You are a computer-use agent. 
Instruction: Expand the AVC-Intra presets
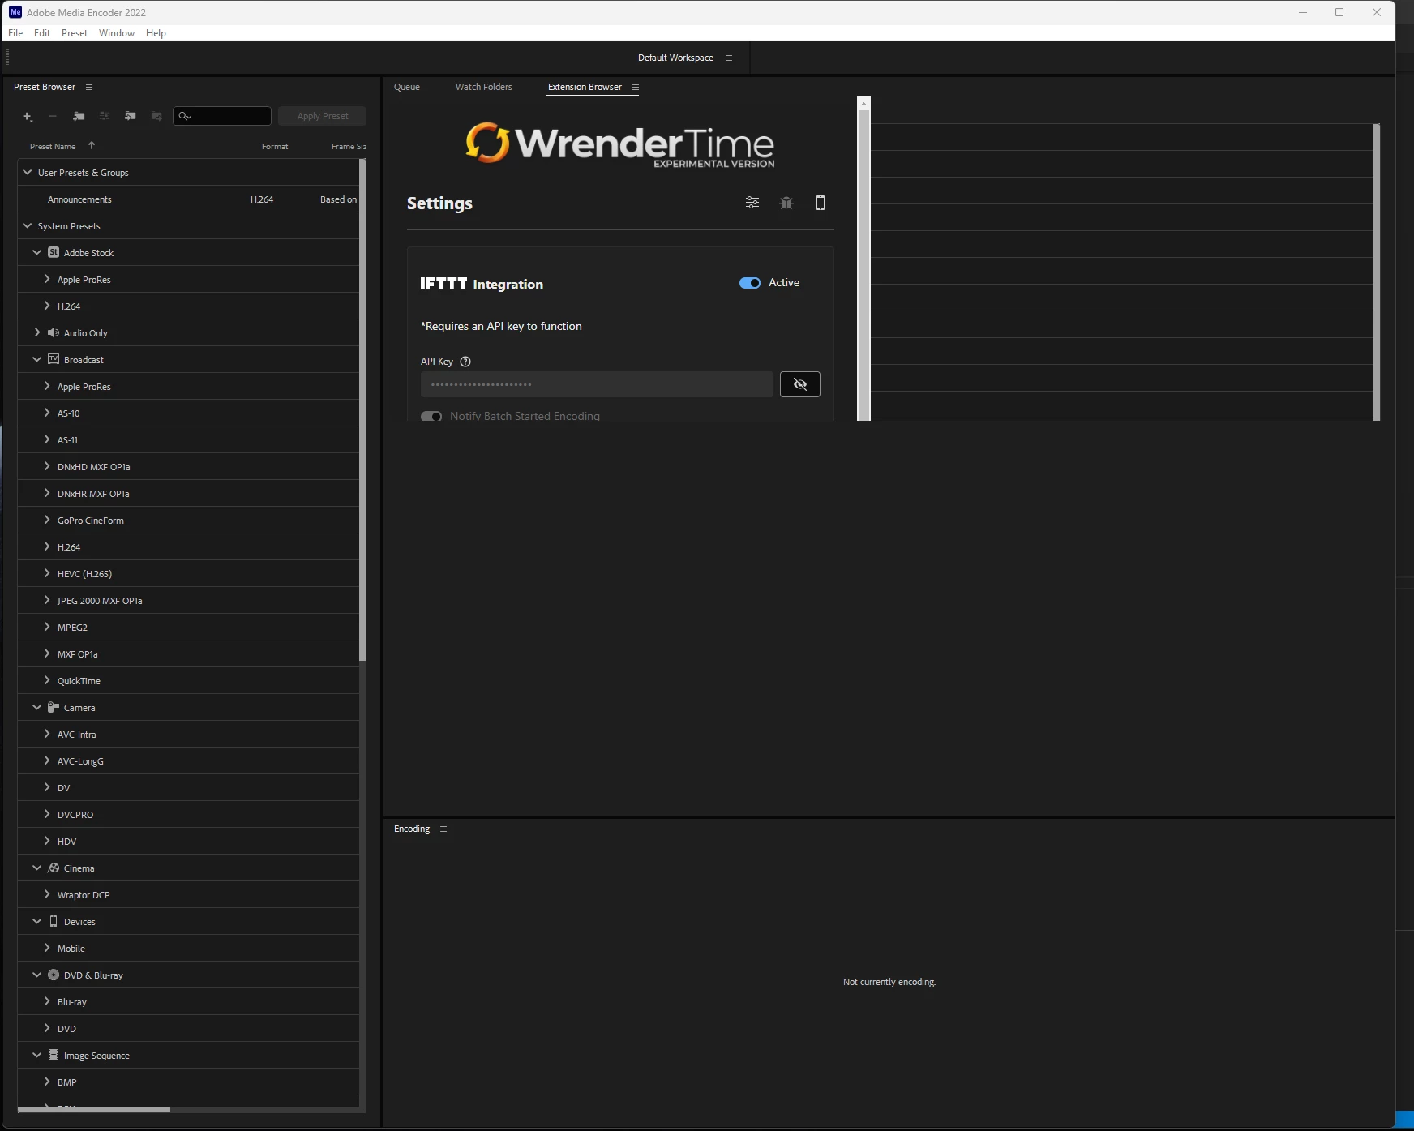(x=47, y=734)
